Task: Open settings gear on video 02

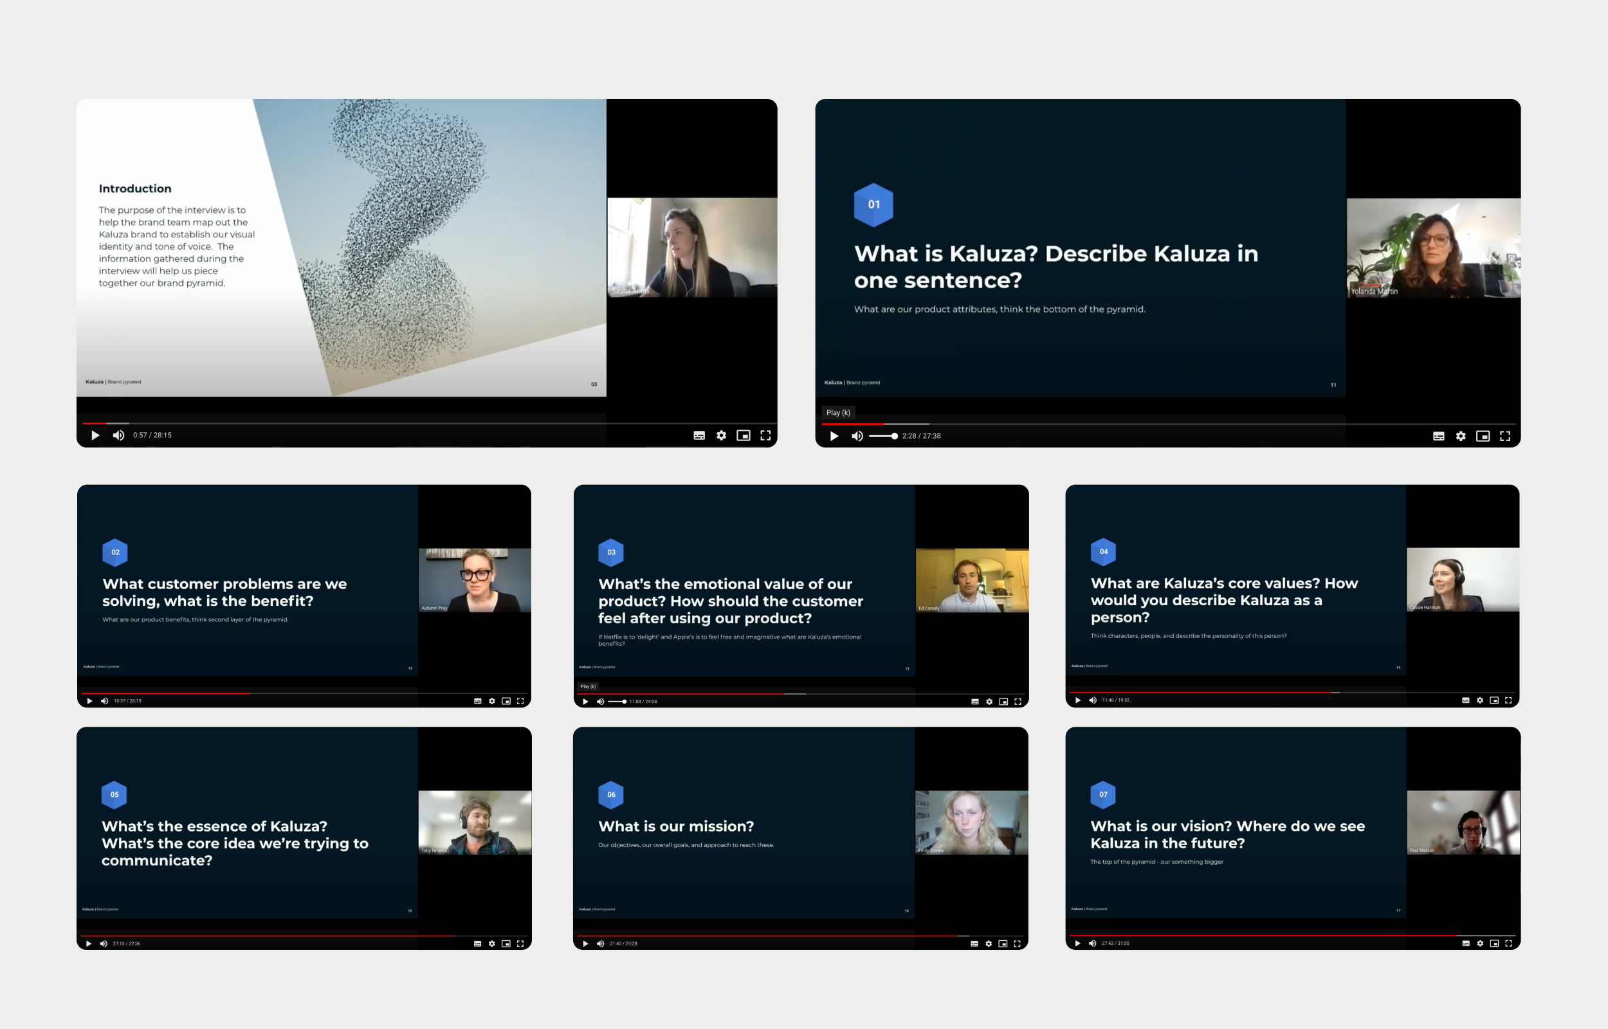Action: click(491, 701)
